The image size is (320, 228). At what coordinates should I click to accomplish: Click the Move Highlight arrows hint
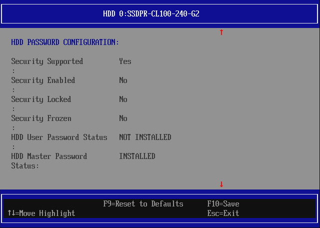point(41,213)
